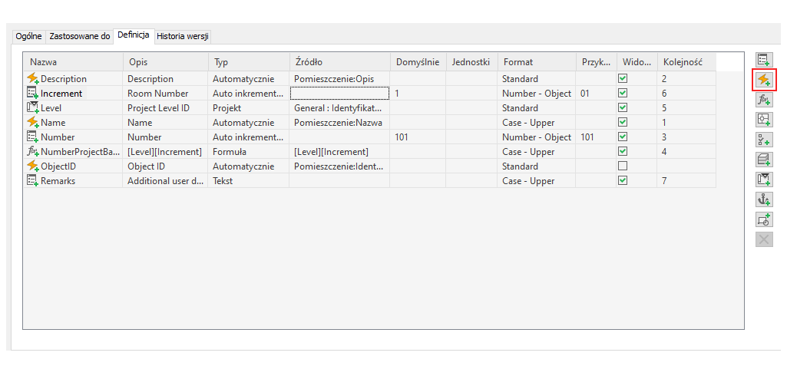Click the add text property list toolbar button
This screenshot has width=787, height=369.
point(763,59)
